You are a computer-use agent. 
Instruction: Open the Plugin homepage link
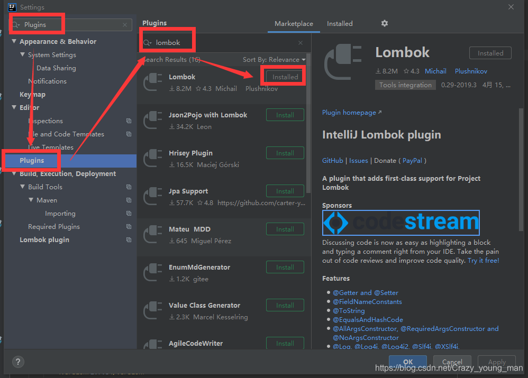pos(351,113)
